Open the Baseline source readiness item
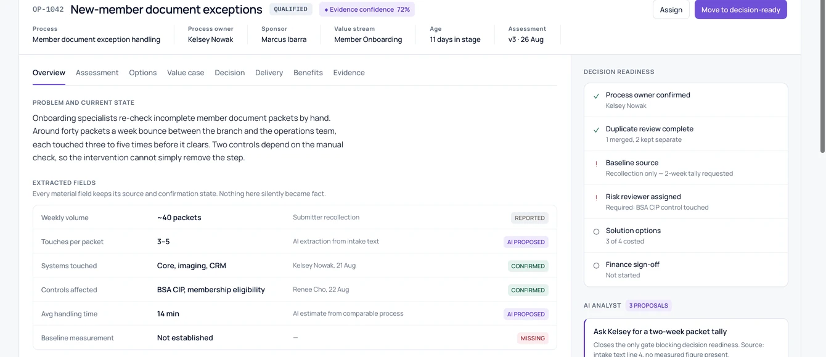The image size is (826, 357). click(685, 168)
